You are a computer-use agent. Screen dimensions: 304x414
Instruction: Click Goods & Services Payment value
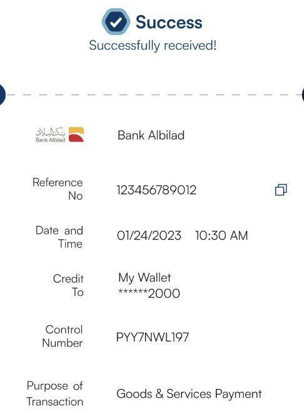[189, 394]
